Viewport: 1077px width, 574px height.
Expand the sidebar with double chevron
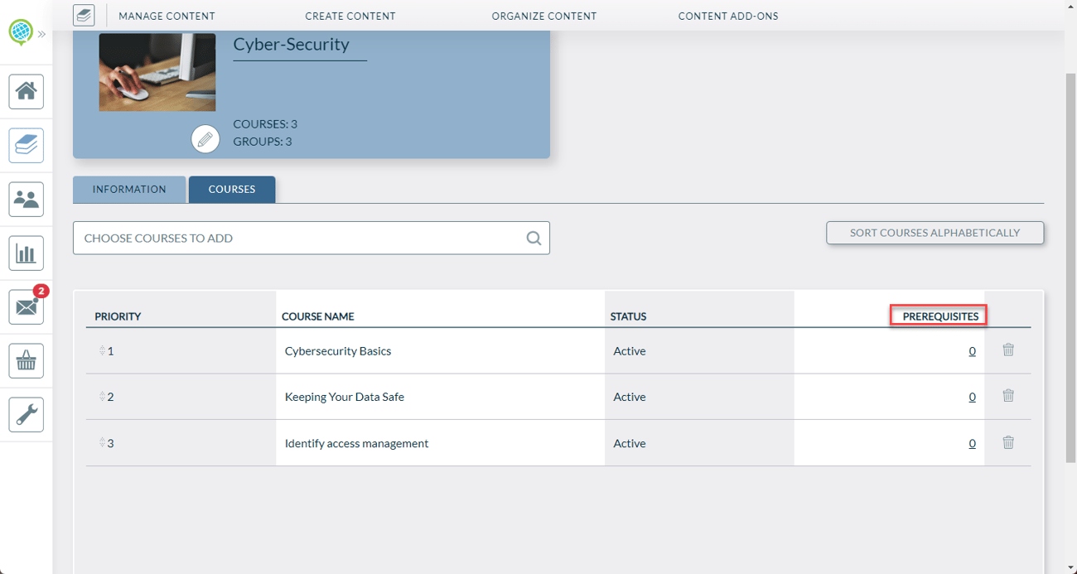coord(41,34)
